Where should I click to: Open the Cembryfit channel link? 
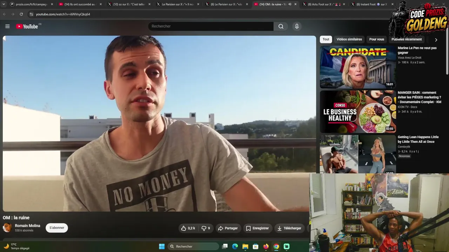pyautogui.click(x=404, y=147)
